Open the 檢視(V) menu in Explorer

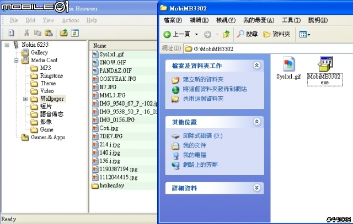click(226, 20)
